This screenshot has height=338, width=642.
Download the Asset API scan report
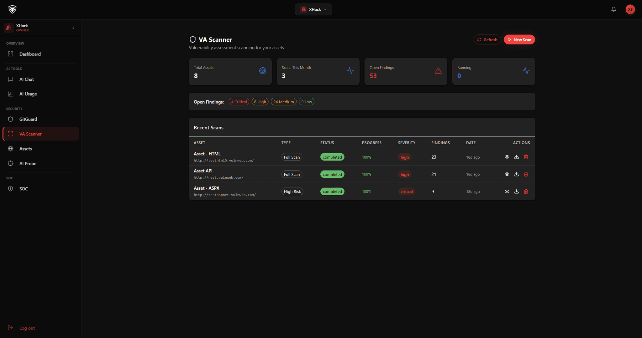point(517,174)
